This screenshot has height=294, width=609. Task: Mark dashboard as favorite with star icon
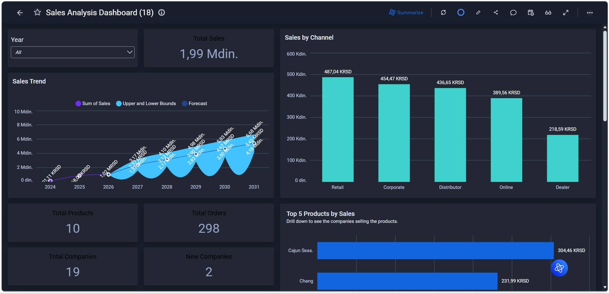(x=37, y=12)
